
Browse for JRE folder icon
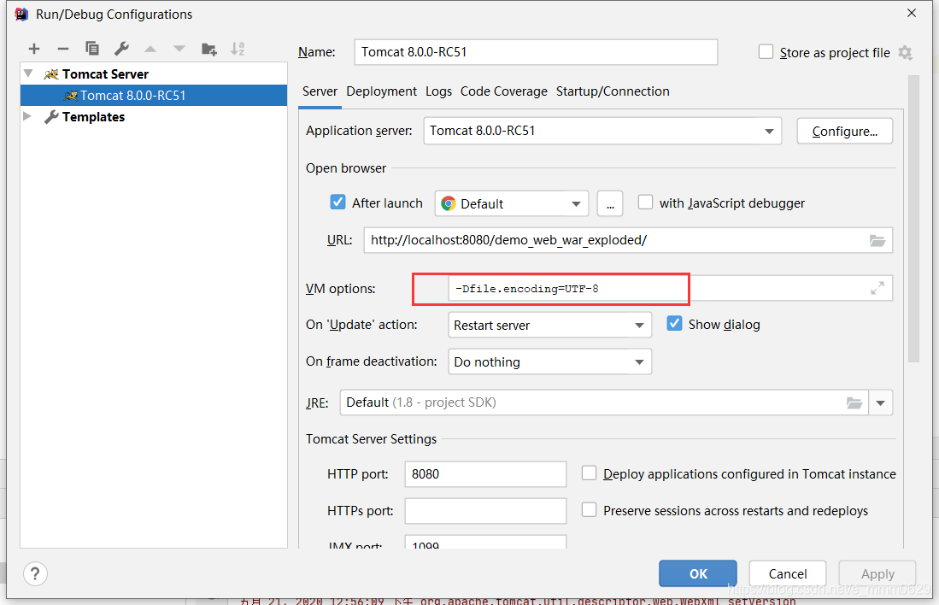[854, 402]
